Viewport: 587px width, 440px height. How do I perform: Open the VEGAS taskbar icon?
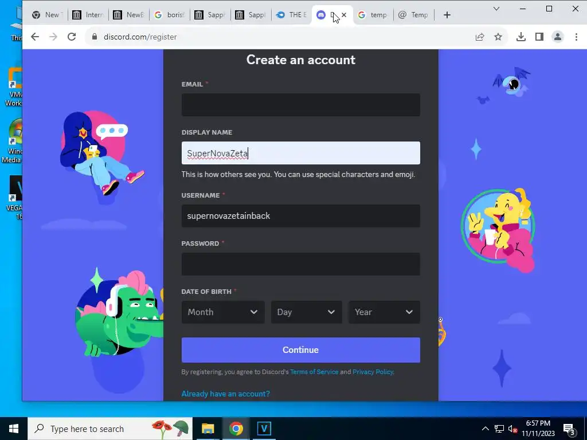pos(264,429)
